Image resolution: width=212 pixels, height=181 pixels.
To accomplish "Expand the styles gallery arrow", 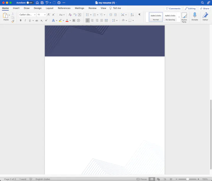I will [x=179, y=17].
